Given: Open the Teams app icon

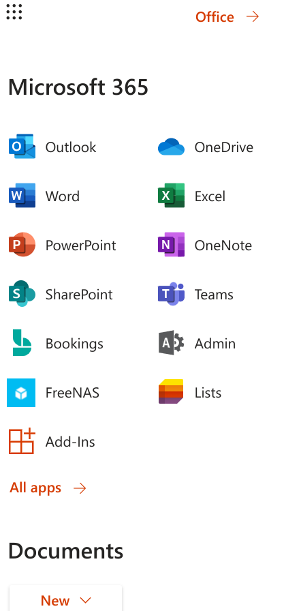Looking at the screenshot, I should click(171, 294).
